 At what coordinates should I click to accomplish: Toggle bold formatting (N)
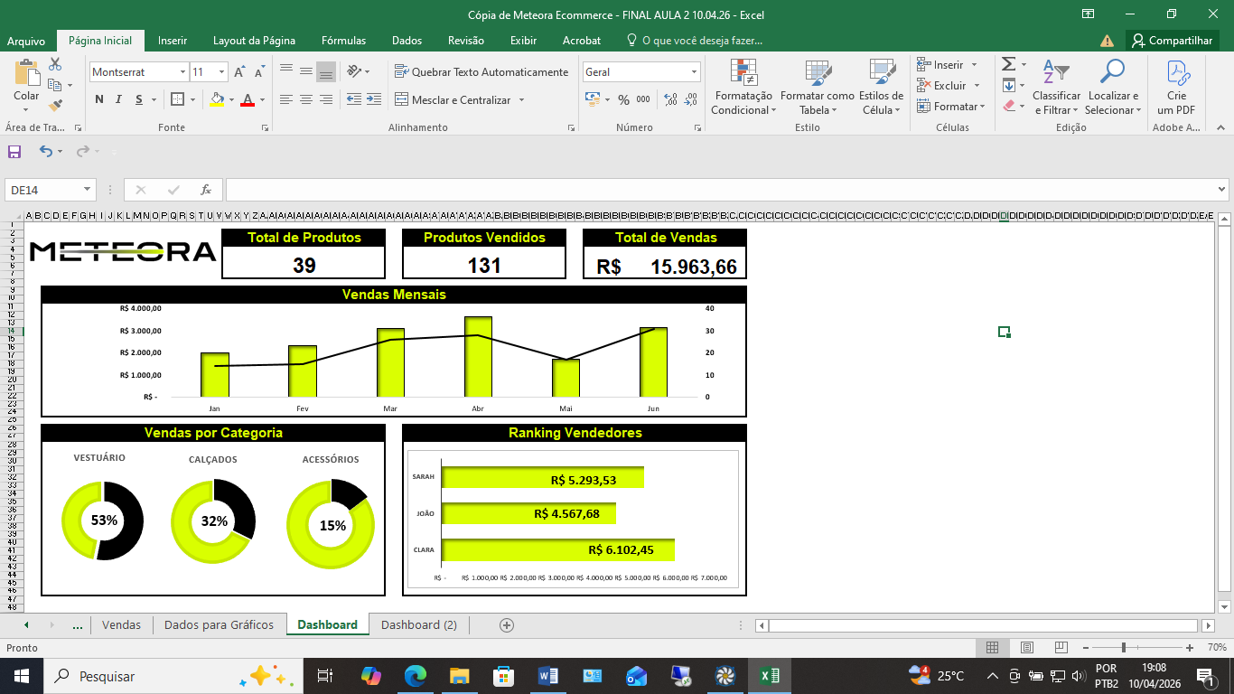tap(98, 99)
